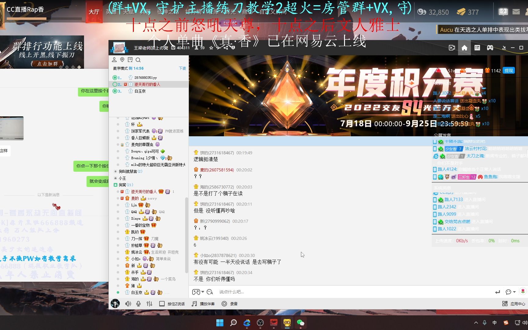Open the gamepad icon in YY title bar
Viewport: 528px width, 330px height.
[490, 48]
